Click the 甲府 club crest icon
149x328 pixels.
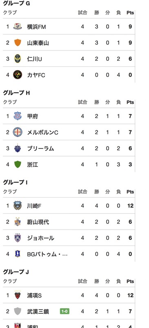pyautogui.click(x=18, y=116)
